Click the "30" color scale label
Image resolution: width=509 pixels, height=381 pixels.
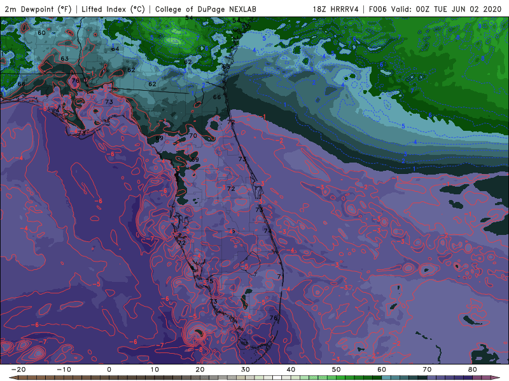coord(246,370)
